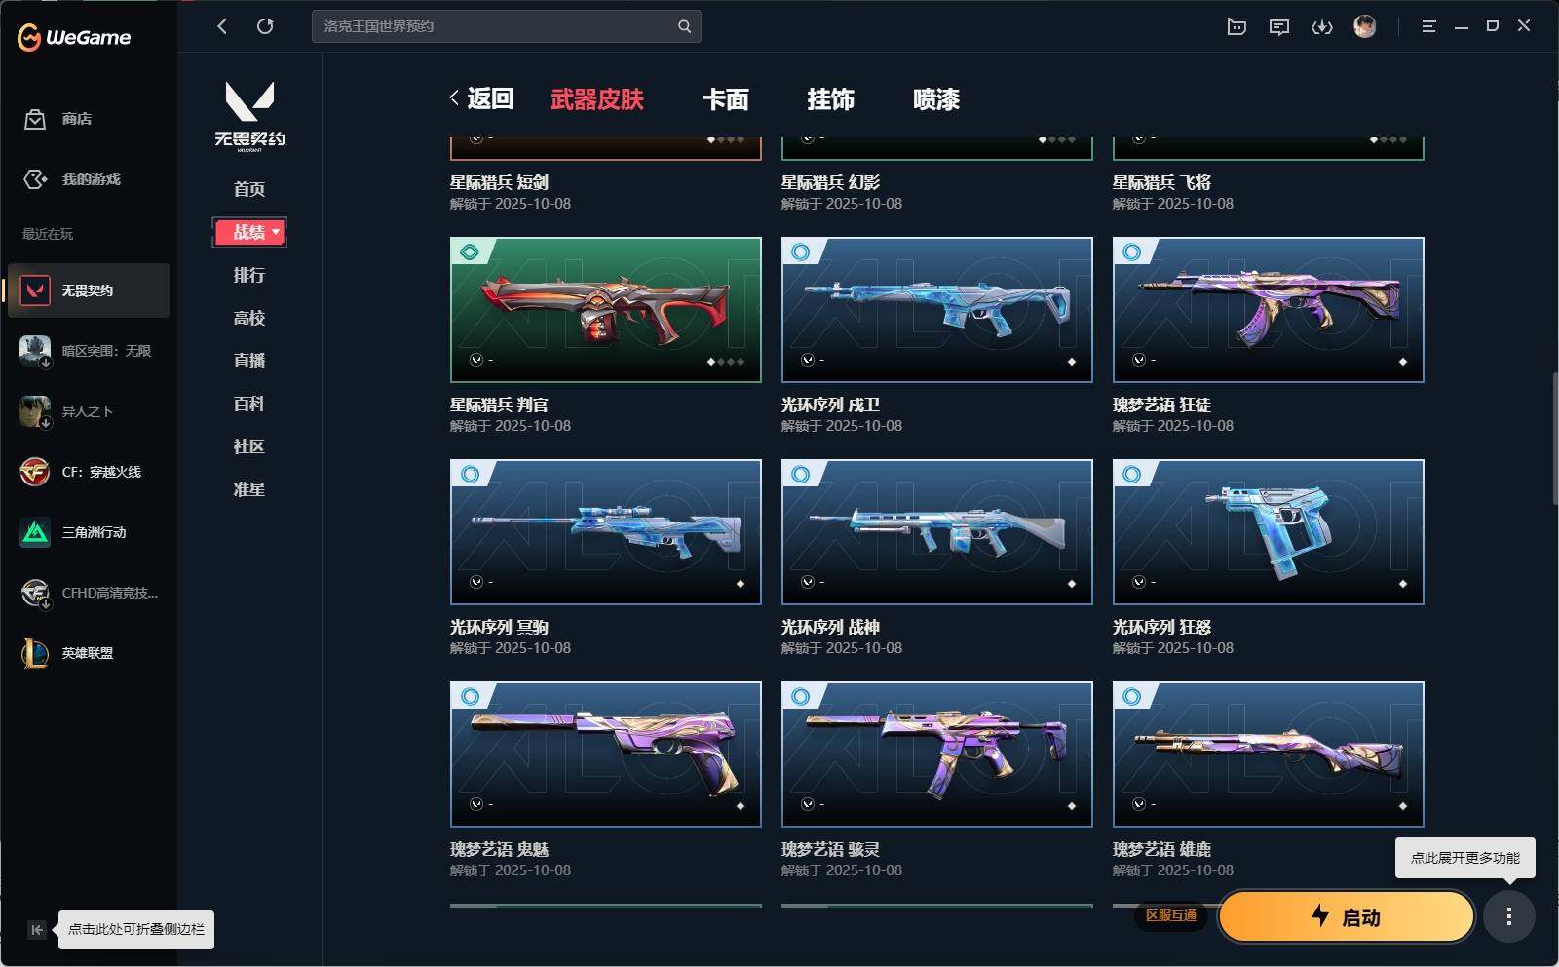Click the 启动 launch button
Screen dimensions: 1559x967
click(1347, 916)
